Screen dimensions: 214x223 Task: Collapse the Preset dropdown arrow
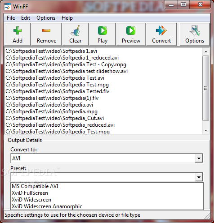[199, 177]
